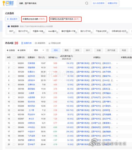Viewport: 132px width, 150px height.
Task: Click the add icon on 静态市盈率<17倍 chip
Action: (76, 32)
